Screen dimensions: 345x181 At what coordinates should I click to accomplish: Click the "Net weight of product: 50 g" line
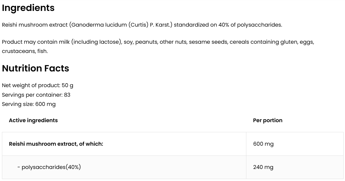click(38, 85)
